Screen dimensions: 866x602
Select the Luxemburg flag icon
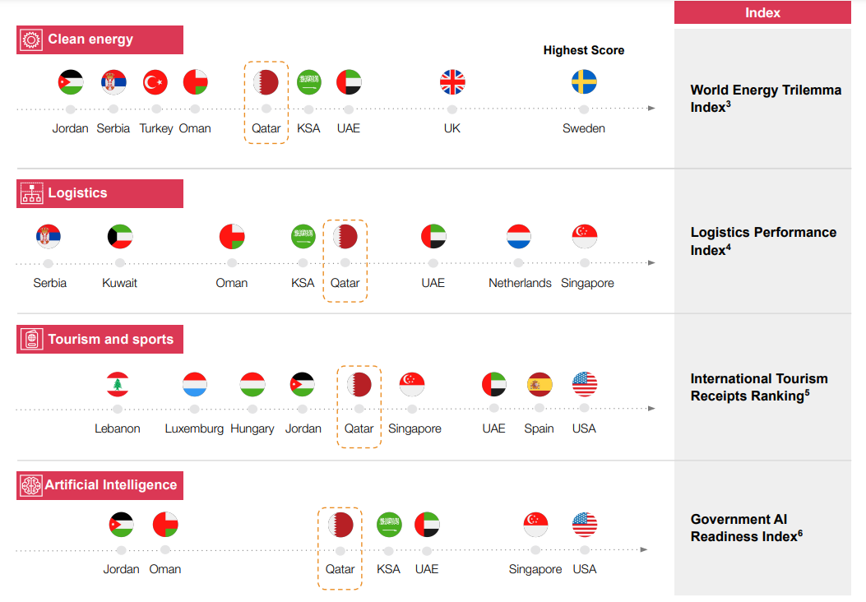194,384
